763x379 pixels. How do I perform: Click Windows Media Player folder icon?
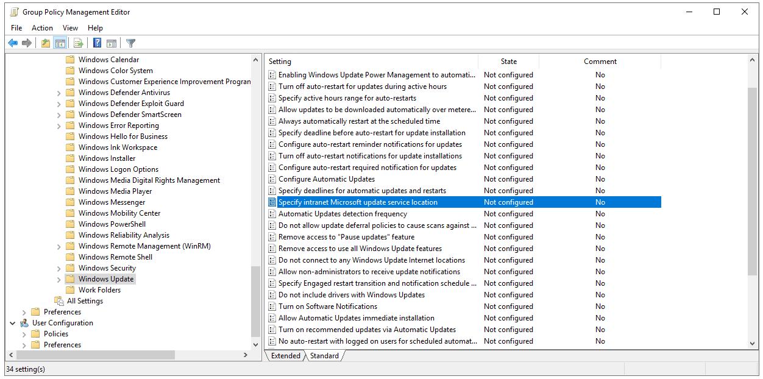click(70, 191)
